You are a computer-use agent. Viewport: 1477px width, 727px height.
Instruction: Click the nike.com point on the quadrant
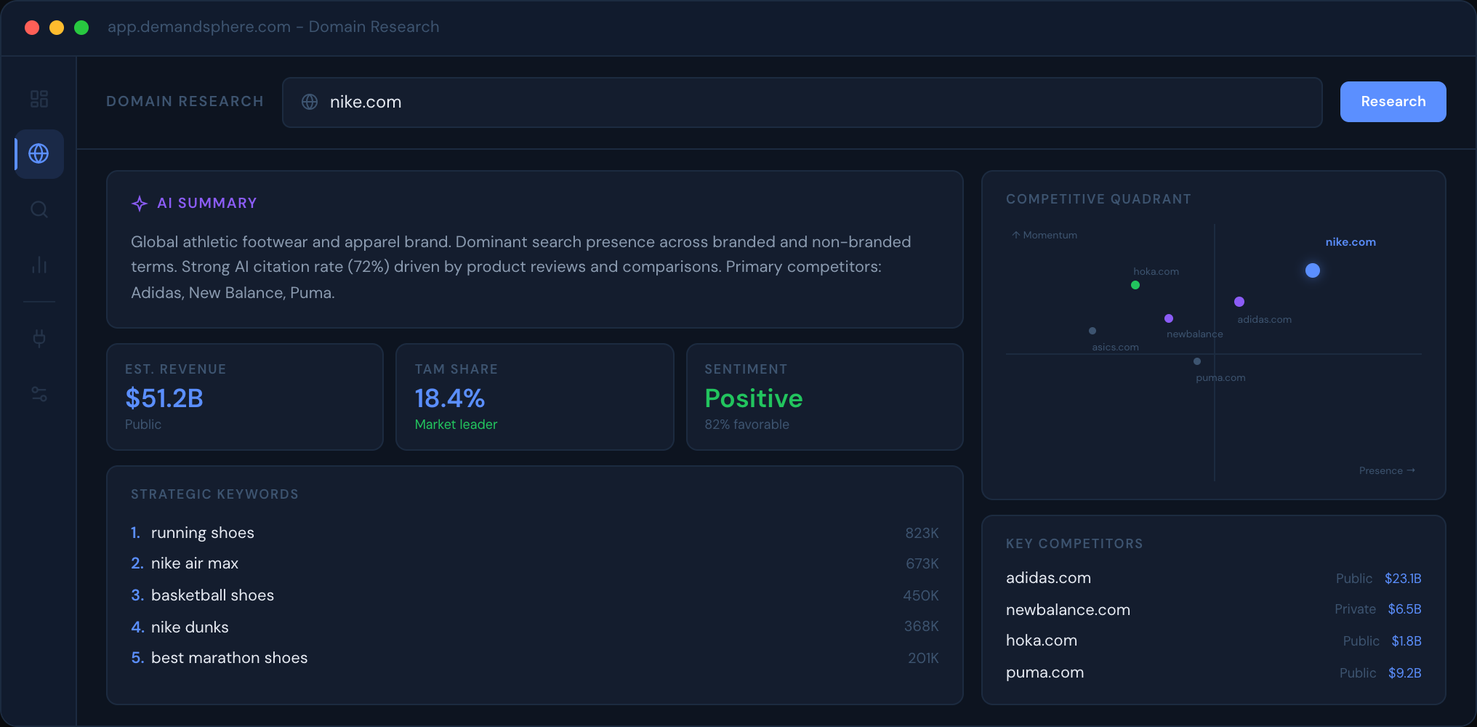pos(1313,270)
